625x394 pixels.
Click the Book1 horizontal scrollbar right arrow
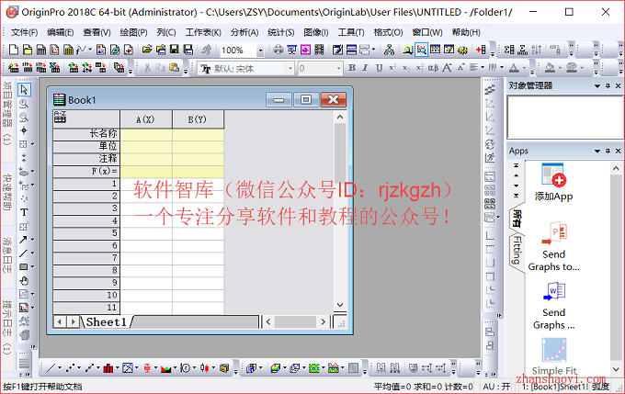(324, 321)
